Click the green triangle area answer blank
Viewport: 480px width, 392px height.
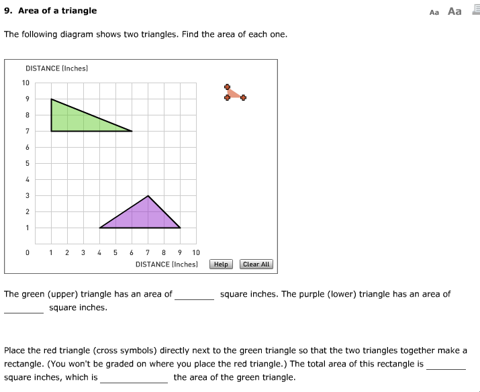tap(195, 295)
